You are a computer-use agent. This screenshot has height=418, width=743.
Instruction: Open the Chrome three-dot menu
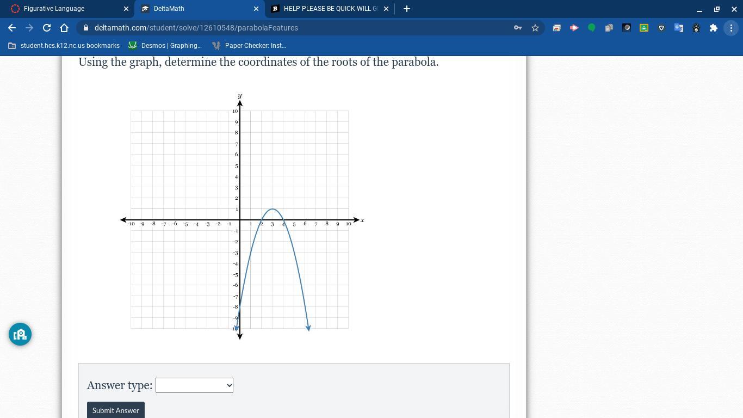click(x=731, y=28)
